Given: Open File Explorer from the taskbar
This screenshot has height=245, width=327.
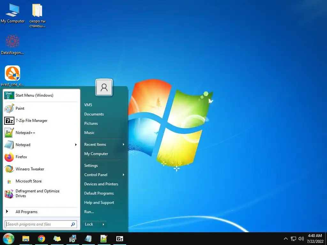Looking at the screenshot, I should (26, 239).
